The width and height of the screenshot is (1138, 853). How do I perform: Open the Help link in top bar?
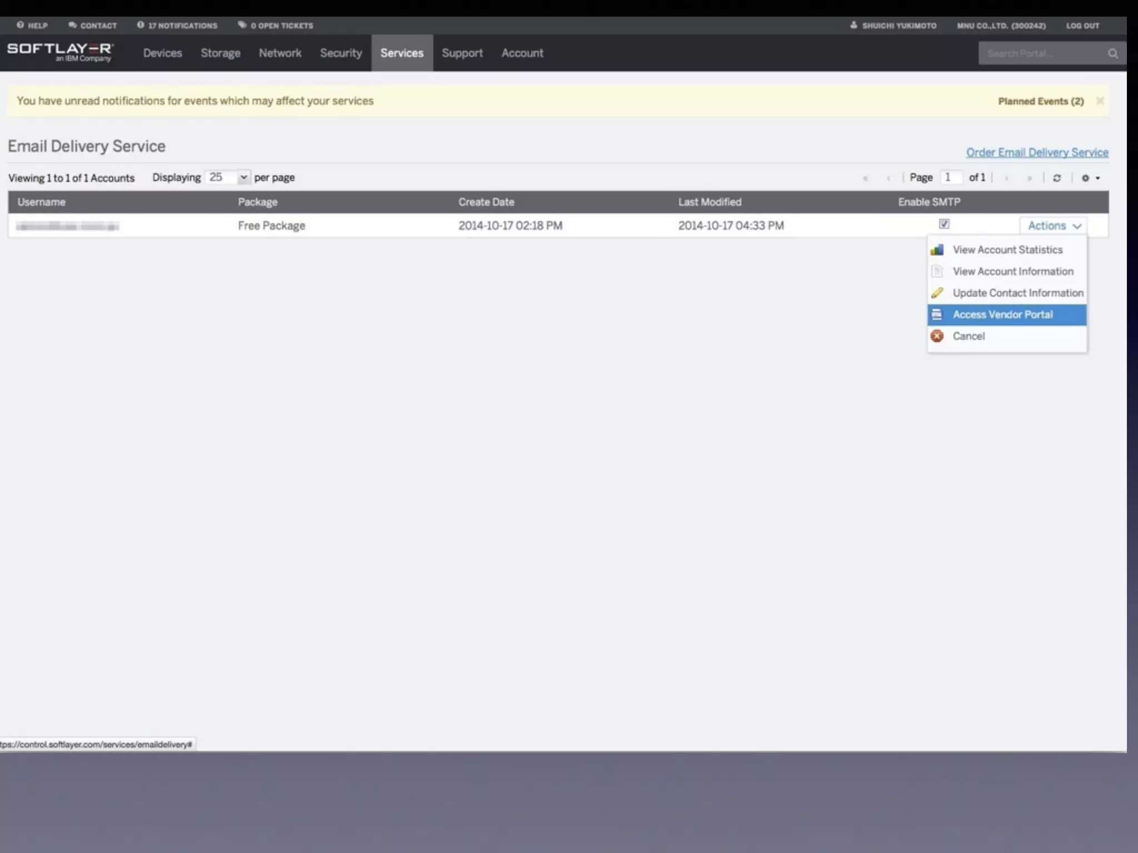(x=32, y=26)
